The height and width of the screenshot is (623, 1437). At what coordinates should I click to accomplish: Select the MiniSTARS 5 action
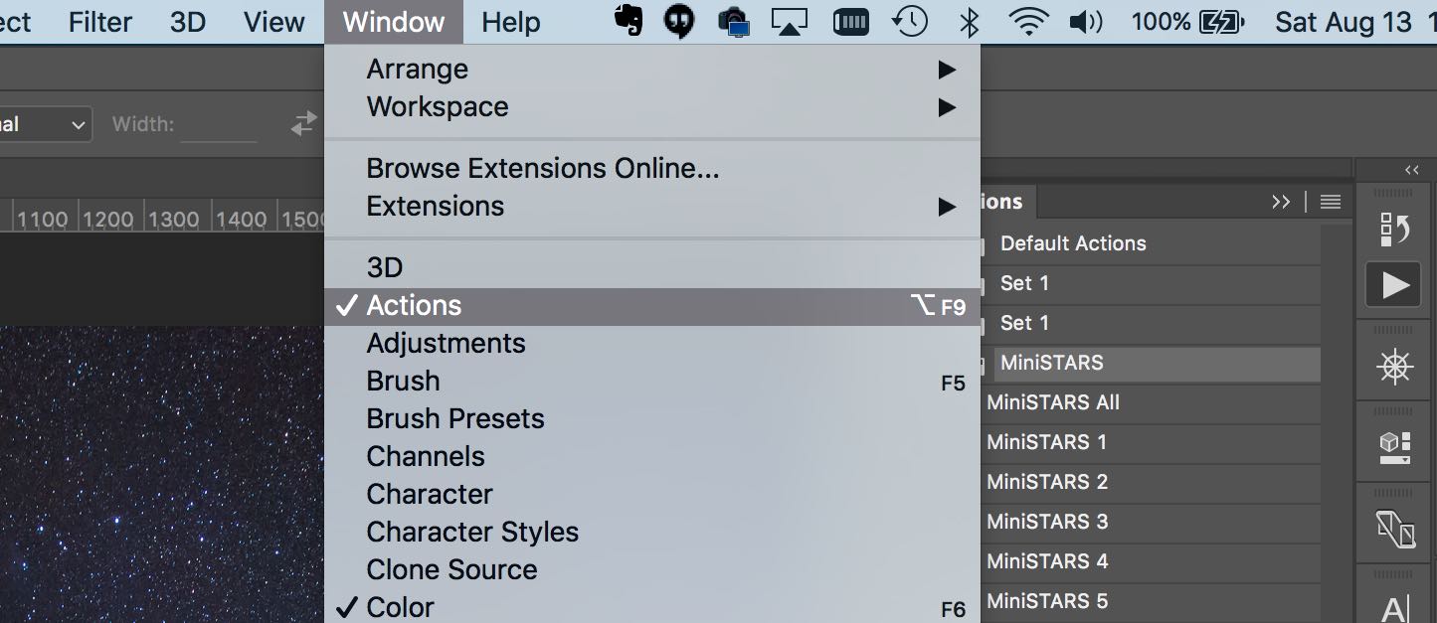point(1151,601)
